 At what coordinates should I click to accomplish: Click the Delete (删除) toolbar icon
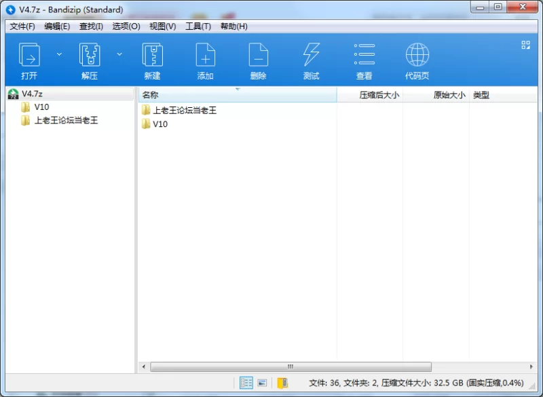pyautogui.click(x=259, y=55)
